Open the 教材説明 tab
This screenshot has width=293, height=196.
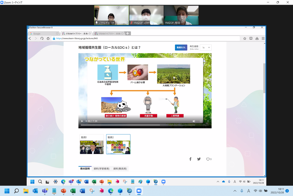click(85, 169)
